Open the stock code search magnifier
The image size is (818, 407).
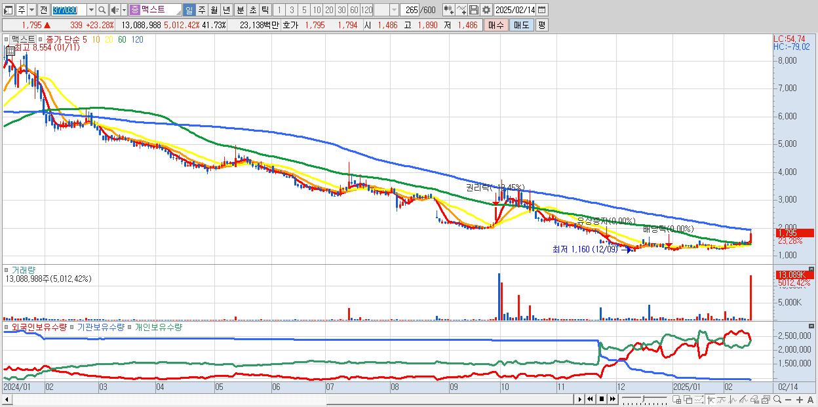click(x=102, y=10)
